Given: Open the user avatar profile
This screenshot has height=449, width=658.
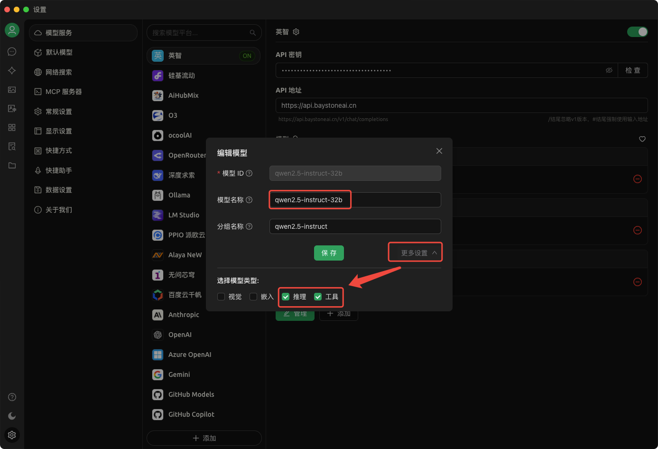Looking at the screenshot, I should coord(12,30).
